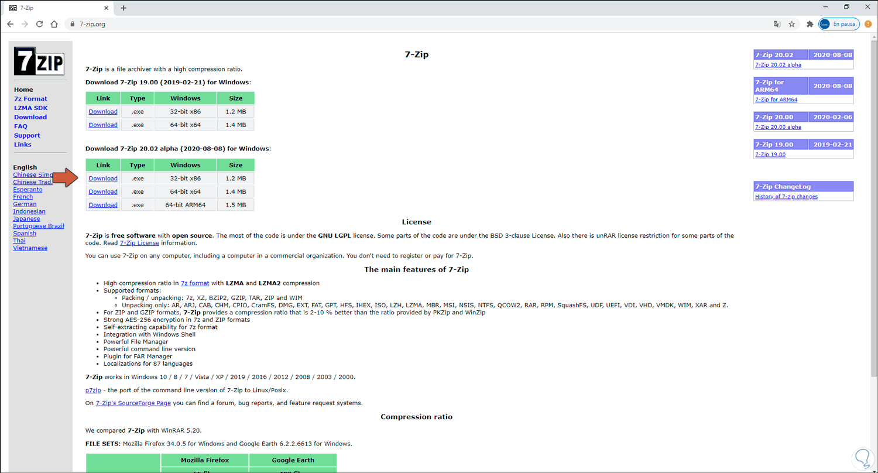The image size is (878, 473).
Task: Switch language to Spanish
Action: pos(25,234)
